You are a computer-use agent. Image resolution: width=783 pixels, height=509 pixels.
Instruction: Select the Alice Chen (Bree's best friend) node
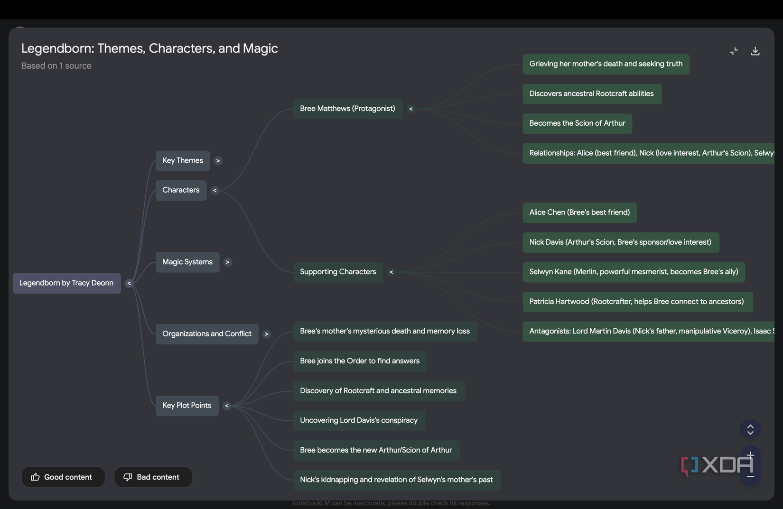click(x=579, y=213)
